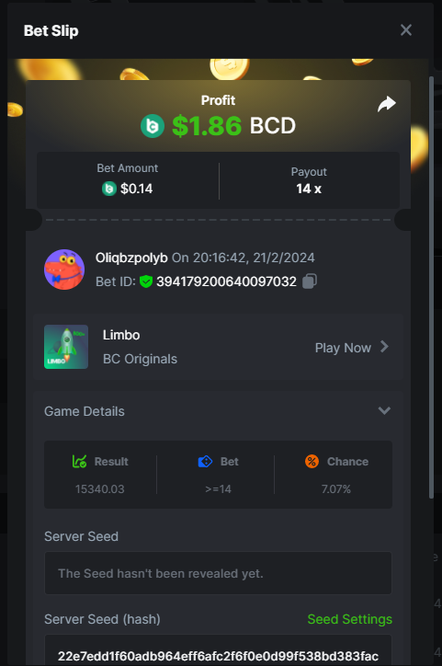The height and width of the screenshot is (666, 442).
Task: Click the Result chart icon
Action: [x=79, y=461]
